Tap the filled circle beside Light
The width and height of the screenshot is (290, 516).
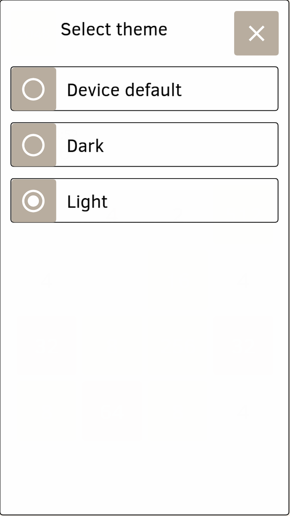click(x=33, y=201)
